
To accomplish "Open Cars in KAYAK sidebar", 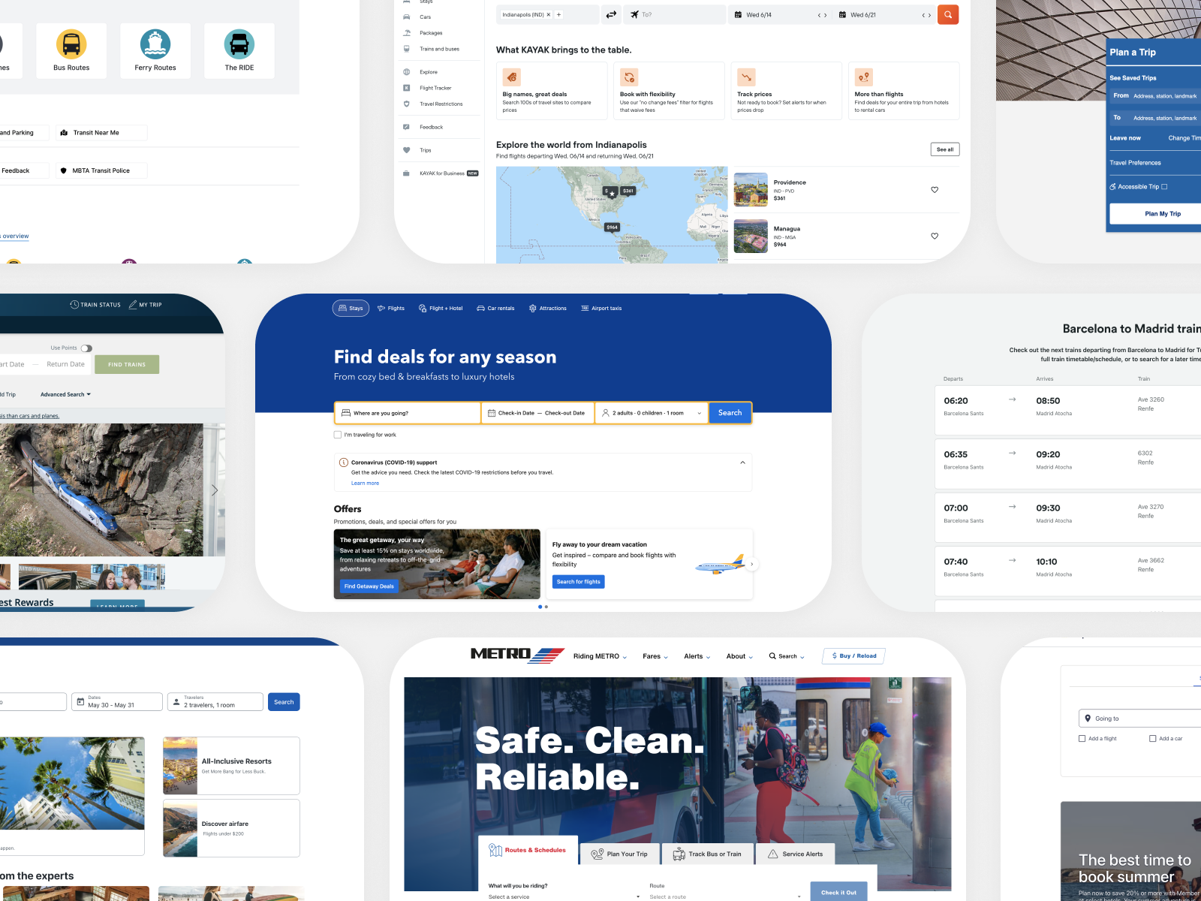I will (425, 17).
